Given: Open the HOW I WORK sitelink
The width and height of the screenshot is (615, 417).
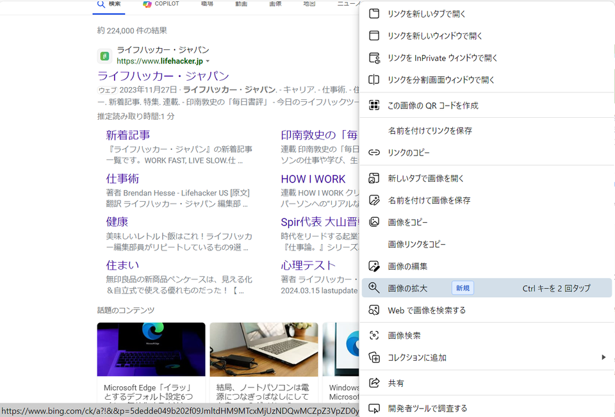Looking at the screenshot, I should pyautogui.click(x=313, y=179).
